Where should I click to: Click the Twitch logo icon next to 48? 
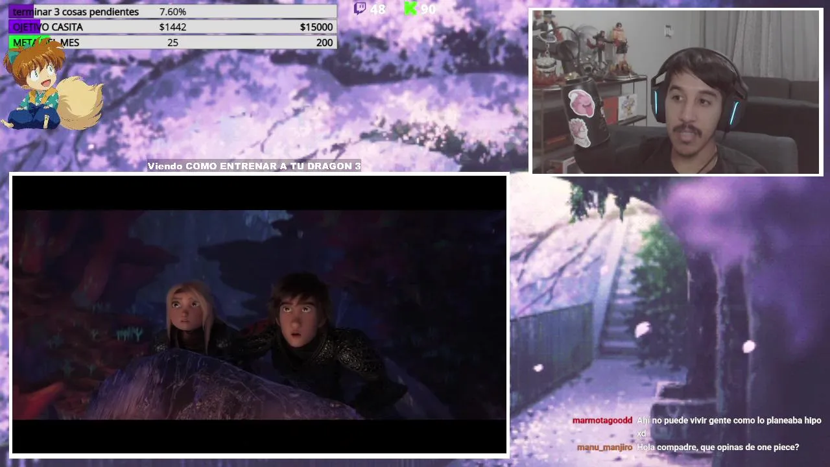(x=359, y=8)
